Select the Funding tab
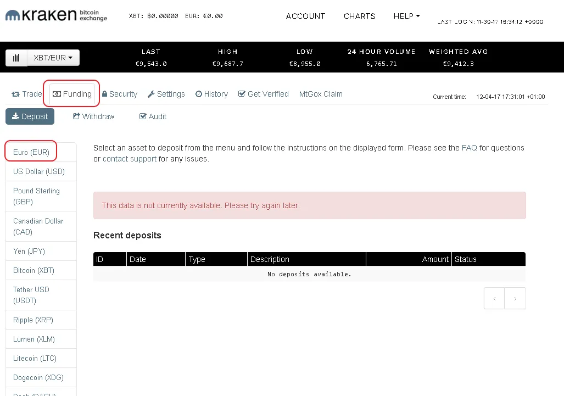564x396 pixels. point(72,94)
